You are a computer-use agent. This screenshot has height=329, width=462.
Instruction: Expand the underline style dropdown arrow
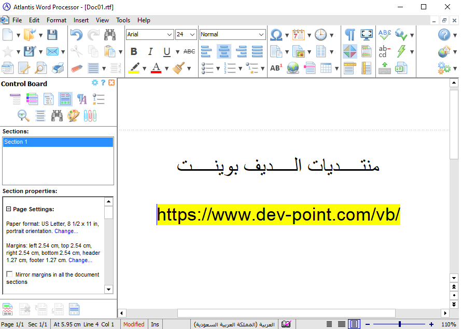tap(177, 52)
